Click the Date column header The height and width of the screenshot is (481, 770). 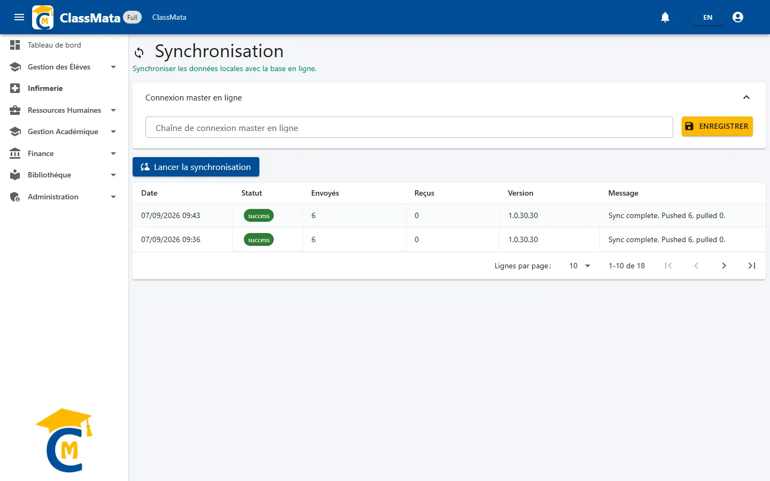pyautogui.click(x=149, y=193)
